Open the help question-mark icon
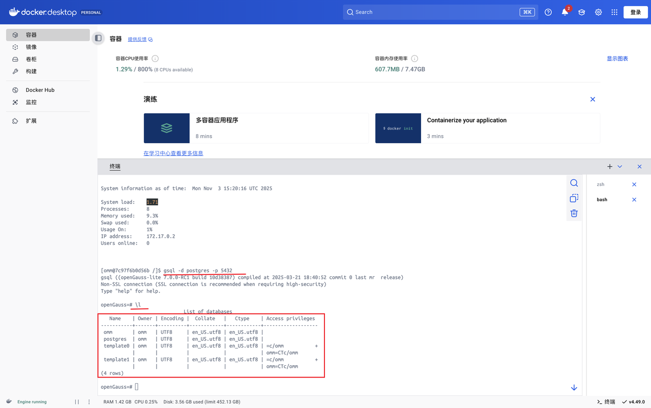 [x=548, y=12]
